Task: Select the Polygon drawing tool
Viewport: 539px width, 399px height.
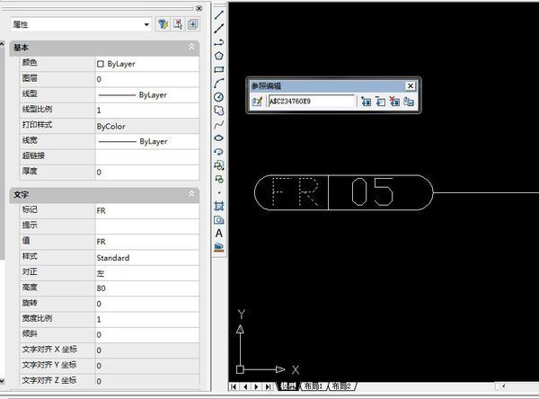Action: coord(219,56)
